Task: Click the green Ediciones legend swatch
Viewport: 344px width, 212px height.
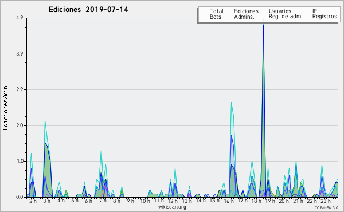Action: [x=228, y=11]
